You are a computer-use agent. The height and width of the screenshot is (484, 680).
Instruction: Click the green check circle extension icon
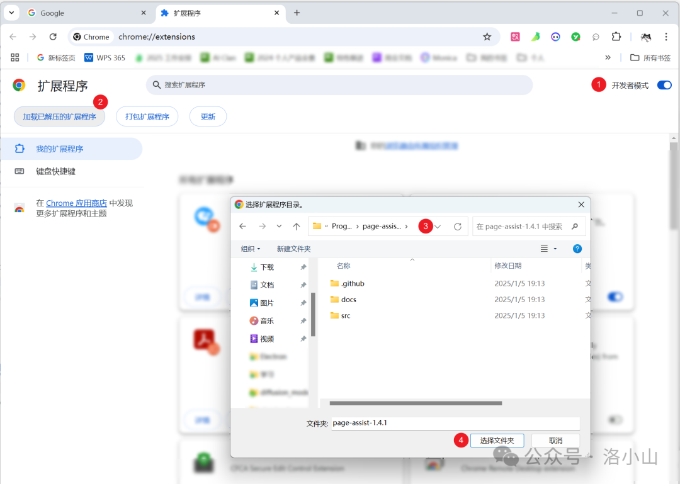point(575,37)
